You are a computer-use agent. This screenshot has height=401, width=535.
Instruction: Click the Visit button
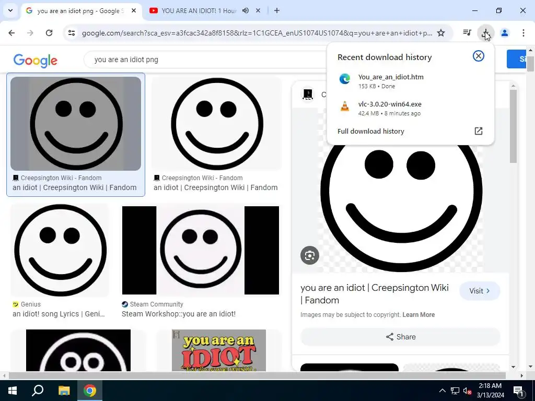480,291
